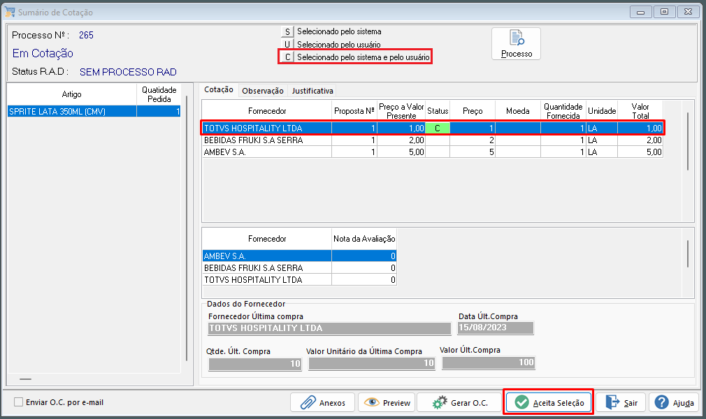706x419 pixels.
Task: Click the Data Últ.Compra field
Action: click(496, 328)
